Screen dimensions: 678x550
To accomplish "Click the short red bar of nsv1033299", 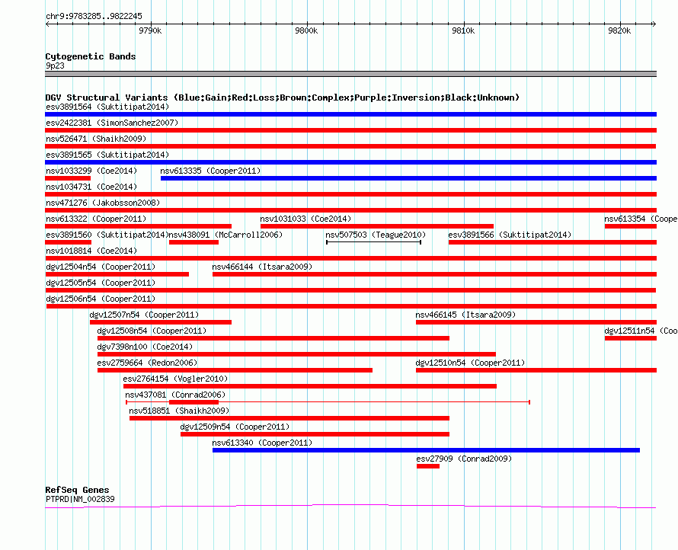I will 68,178.
